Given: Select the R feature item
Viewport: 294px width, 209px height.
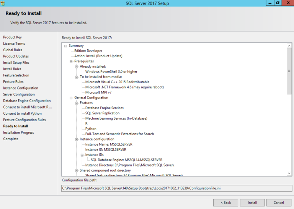Looking at the screenshot, I should coord(87,124).
